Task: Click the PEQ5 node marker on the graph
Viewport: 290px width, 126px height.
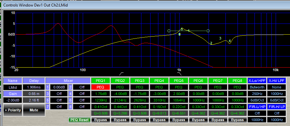Action: [182, 29]
